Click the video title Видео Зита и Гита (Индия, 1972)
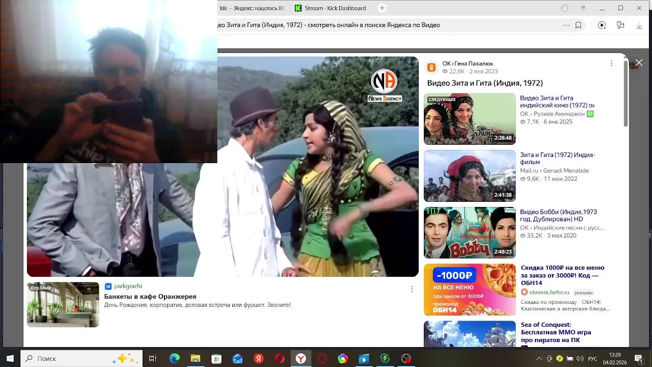Screen dimensions: 652x367 coord(485,83)
